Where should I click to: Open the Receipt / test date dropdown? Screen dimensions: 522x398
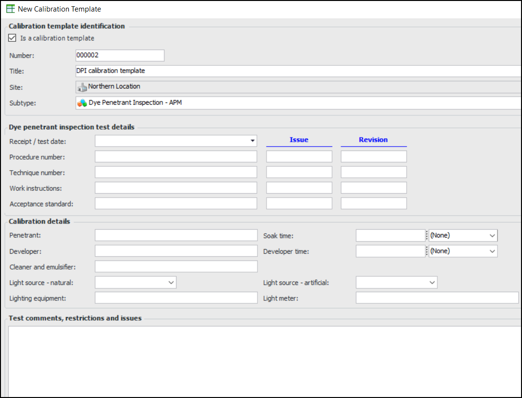252,141
